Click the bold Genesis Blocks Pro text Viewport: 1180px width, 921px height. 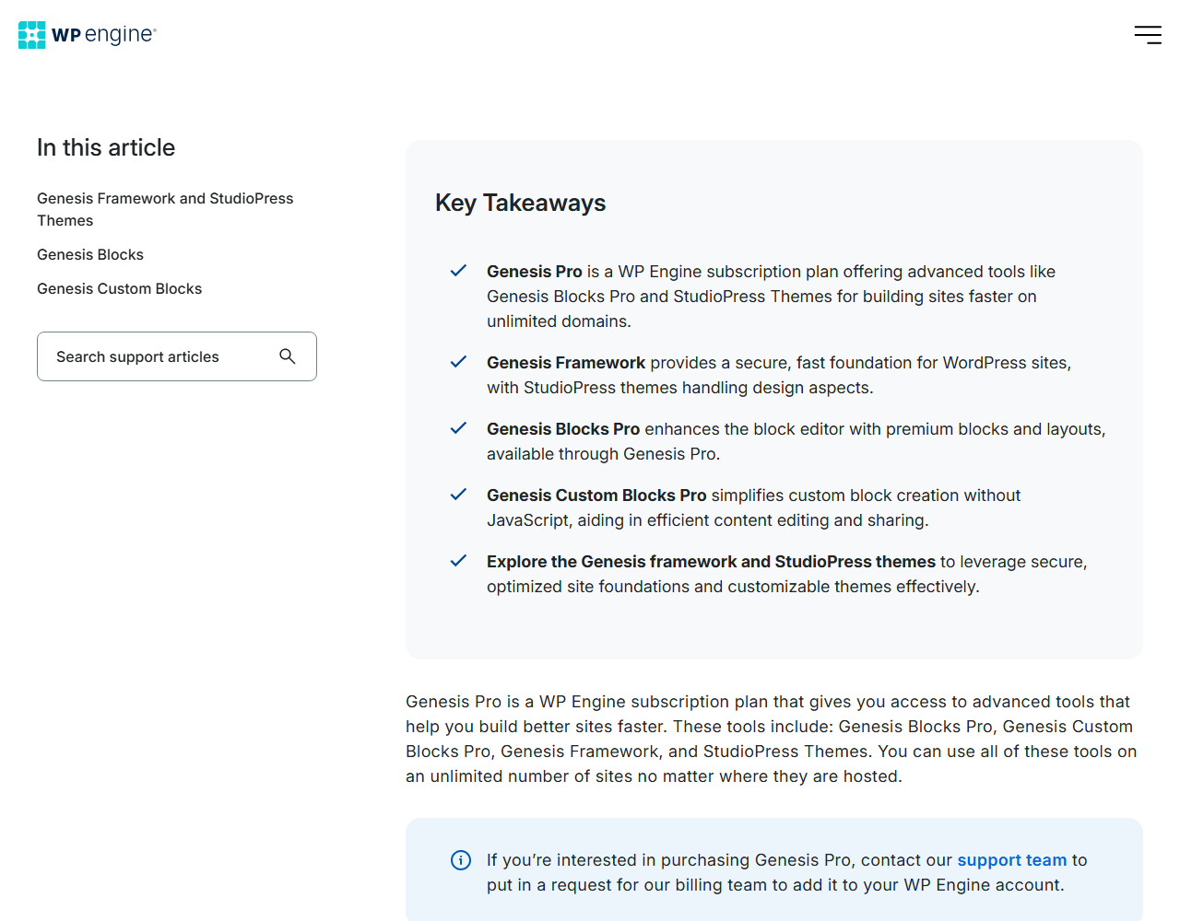563,429
